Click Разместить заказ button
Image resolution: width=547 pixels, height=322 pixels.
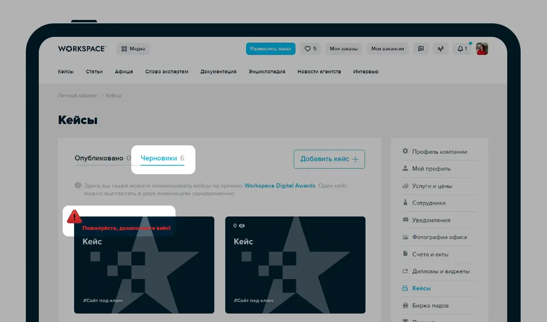click(271, 49)
